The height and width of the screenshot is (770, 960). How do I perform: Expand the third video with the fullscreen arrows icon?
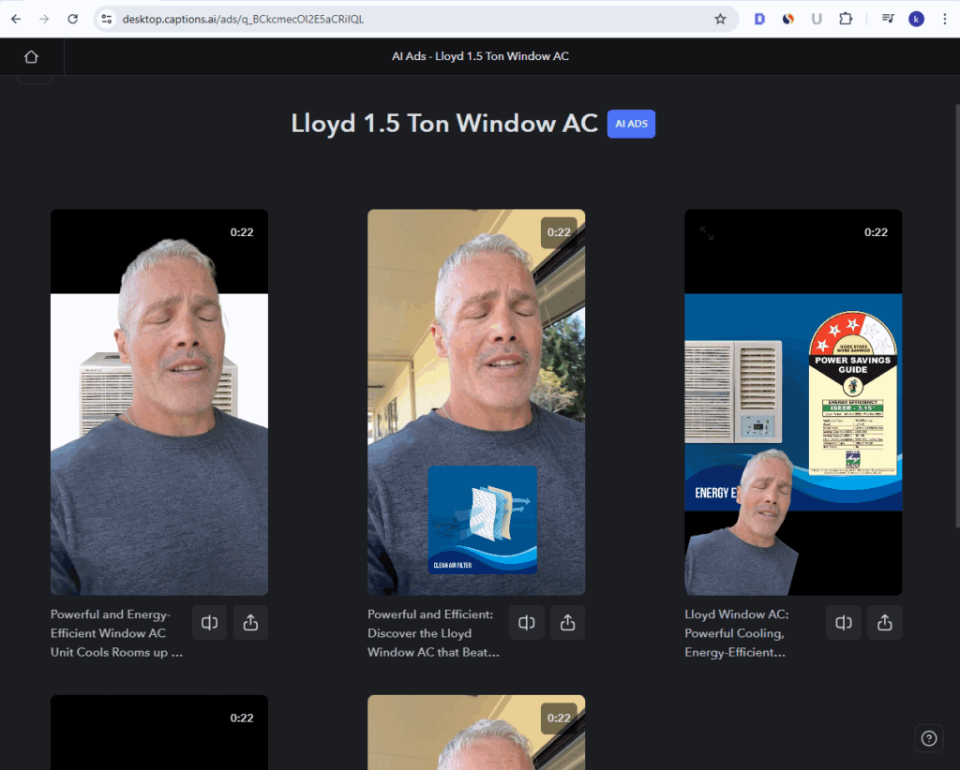coord(707,233)
